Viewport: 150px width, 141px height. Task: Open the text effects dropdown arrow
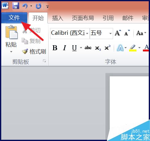(x=125, y=48)
